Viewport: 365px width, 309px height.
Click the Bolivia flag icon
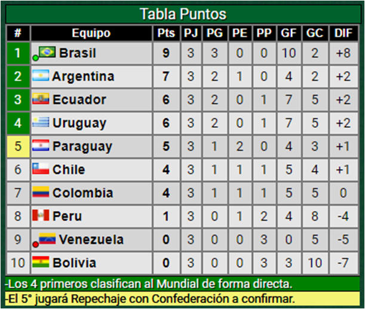41,262
